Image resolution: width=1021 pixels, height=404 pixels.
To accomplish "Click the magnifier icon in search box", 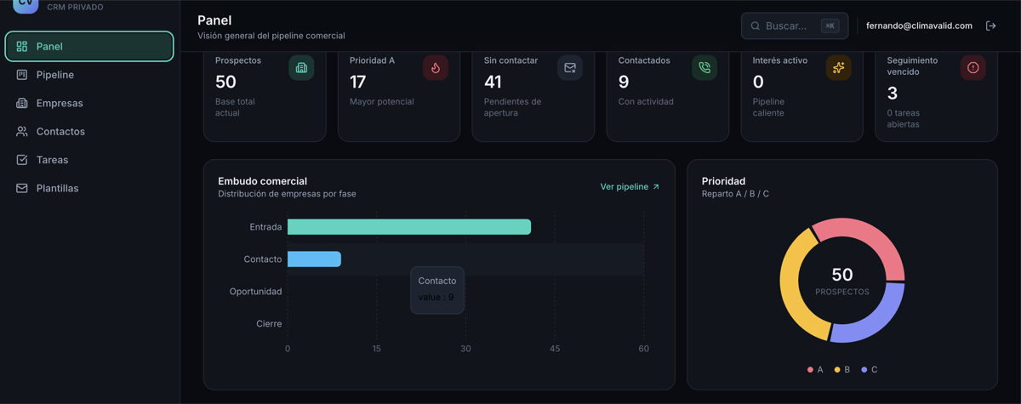I will pyautogui.click(x=755, y=26).
